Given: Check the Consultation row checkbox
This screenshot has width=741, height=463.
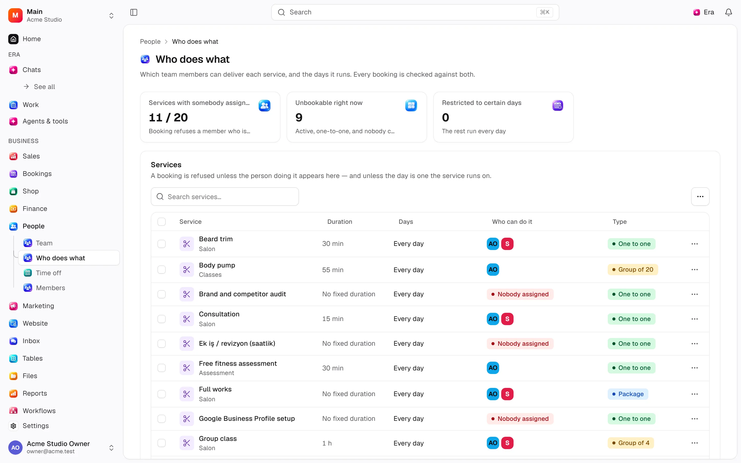Looking at the screenshot, I should (x=161, y=319).
